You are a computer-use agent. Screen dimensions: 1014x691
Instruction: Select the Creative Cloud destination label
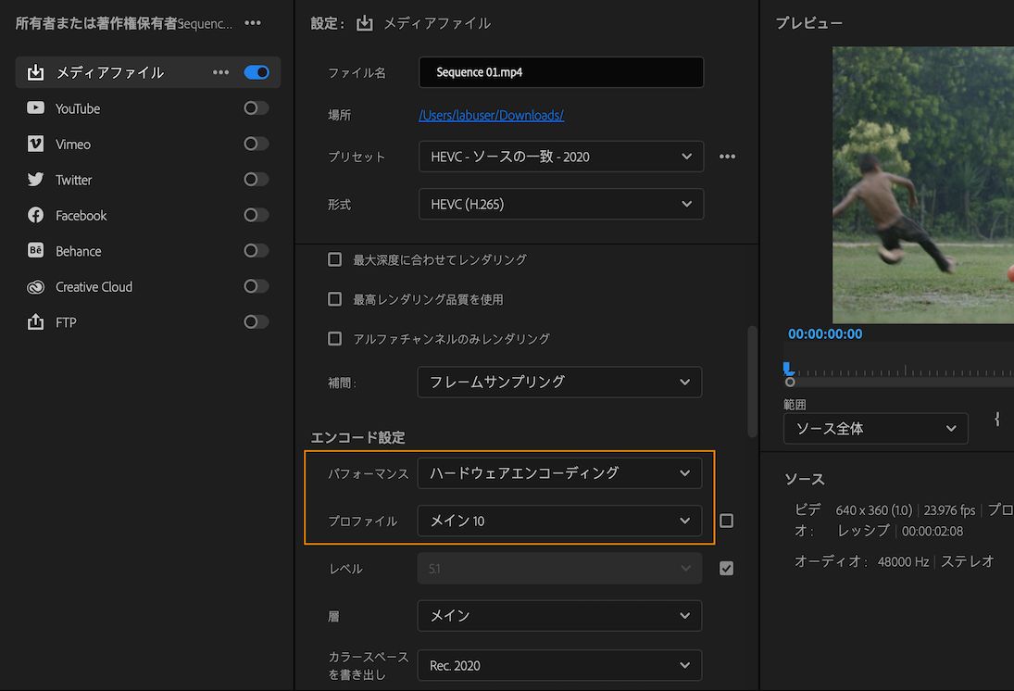click(94, 286)
